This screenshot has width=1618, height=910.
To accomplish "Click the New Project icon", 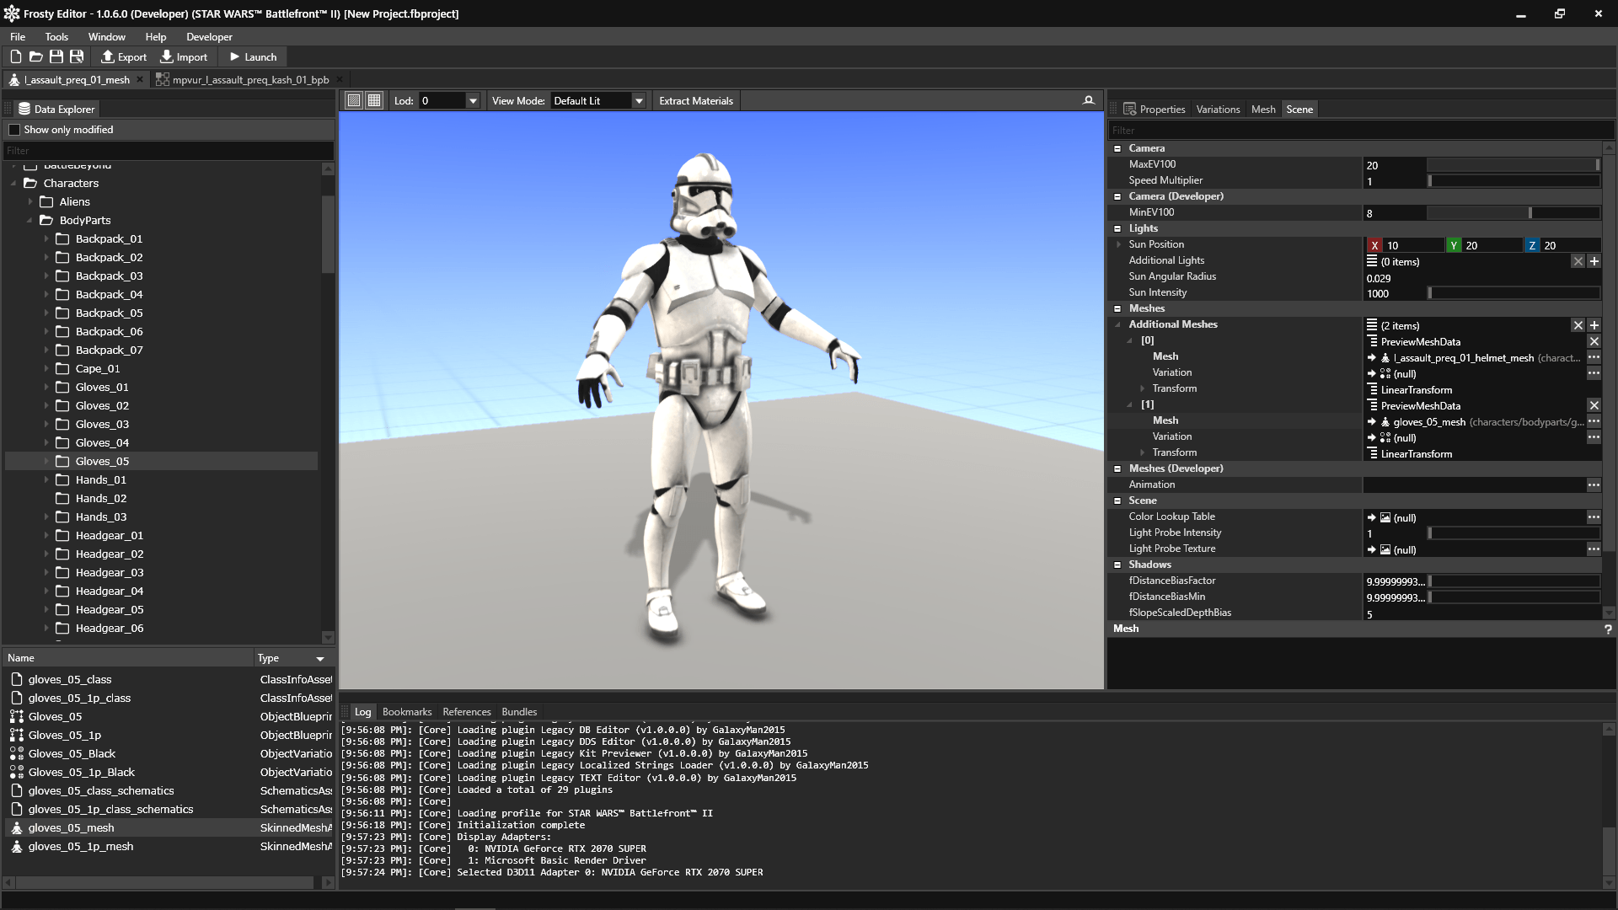I will (15, 56).
